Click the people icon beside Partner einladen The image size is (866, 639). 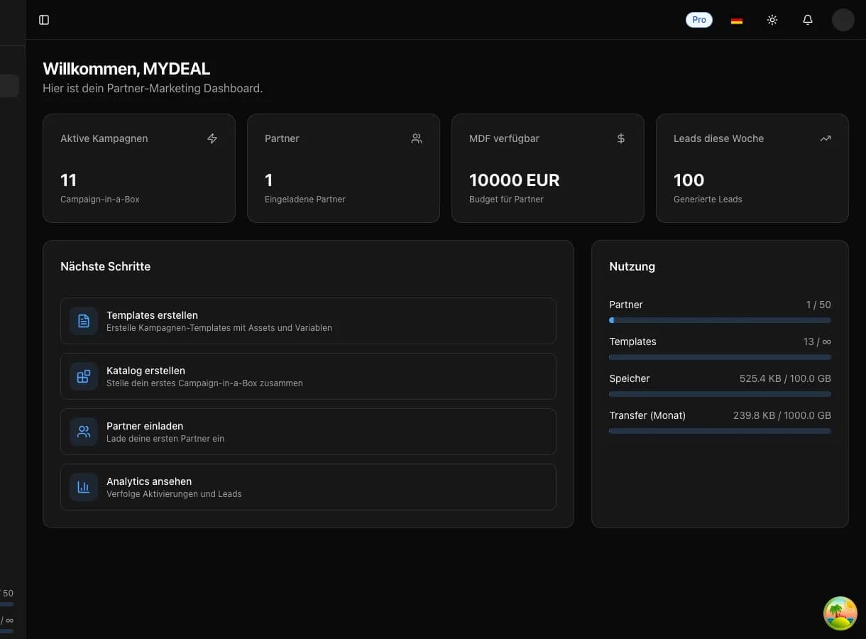pyautogui.click(x=83, y=431)
